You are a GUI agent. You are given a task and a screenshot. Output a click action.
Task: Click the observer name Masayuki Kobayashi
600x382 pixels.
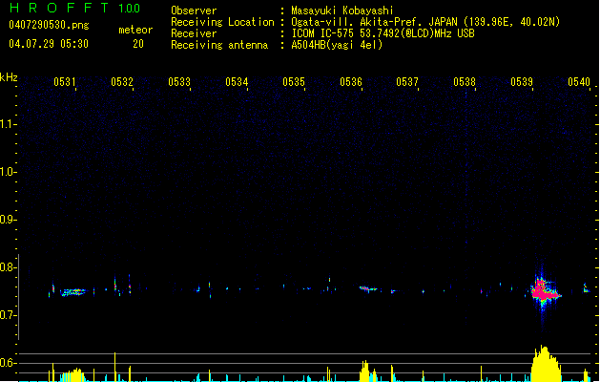coord(342,11)
